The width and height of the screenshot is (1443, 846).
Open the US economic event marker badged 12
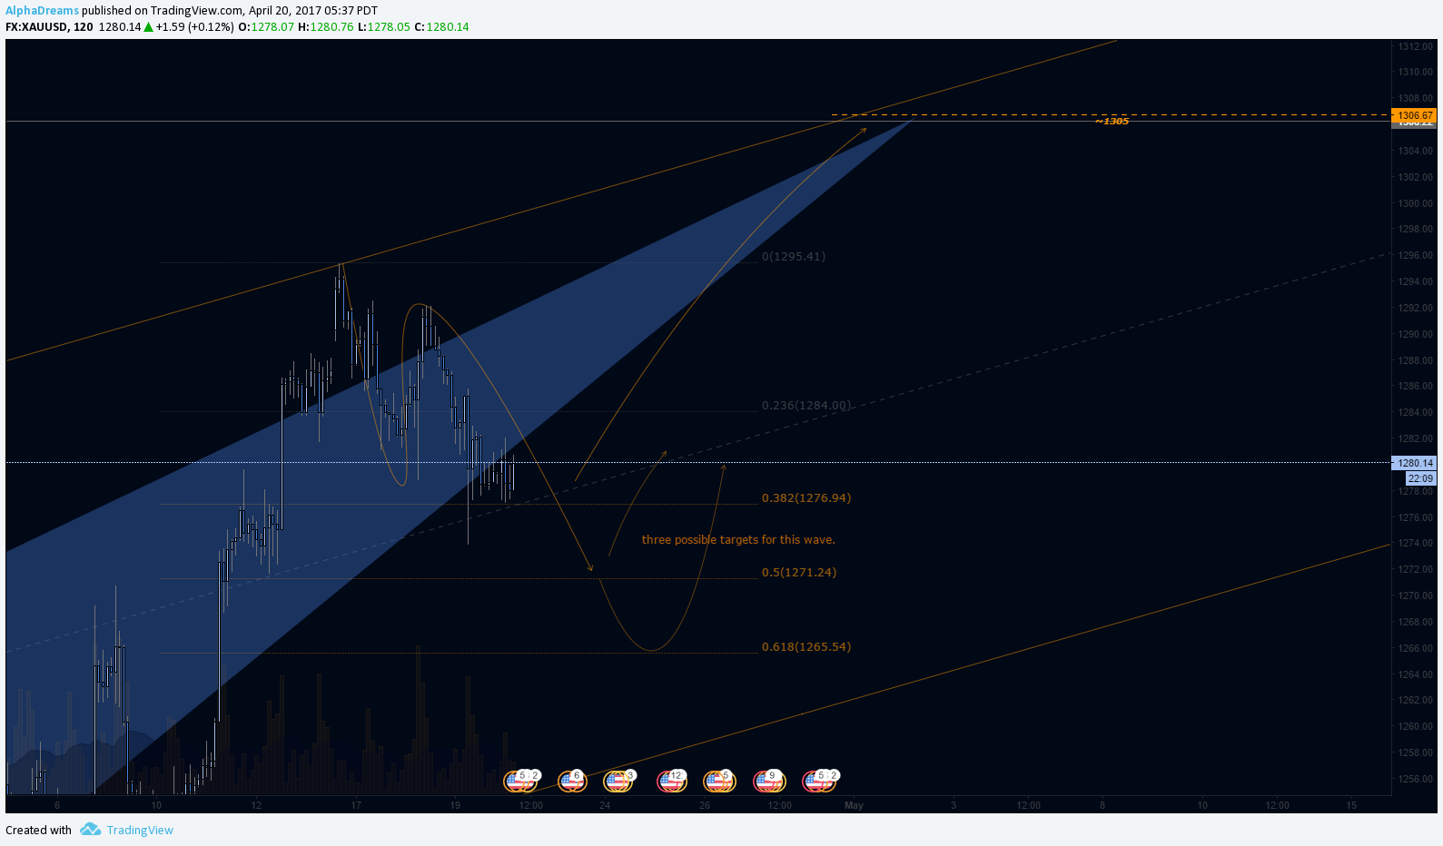[x=671, y=780]
